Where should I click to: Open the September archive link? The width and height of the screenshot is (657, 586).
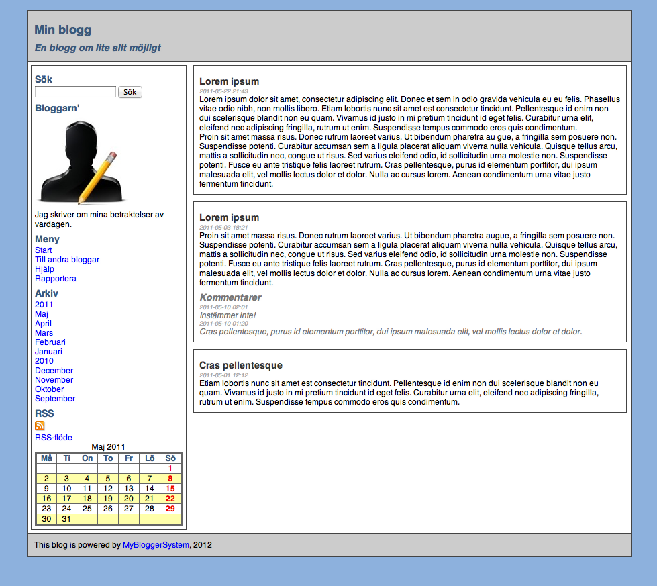coord(55,399)
